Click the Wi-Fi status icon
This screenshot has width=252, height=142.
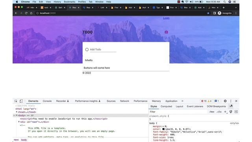[x=187, y=2]
